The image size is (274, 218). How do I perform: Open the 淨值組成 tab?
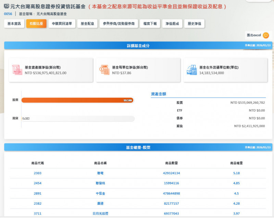(x=172, y=24)
